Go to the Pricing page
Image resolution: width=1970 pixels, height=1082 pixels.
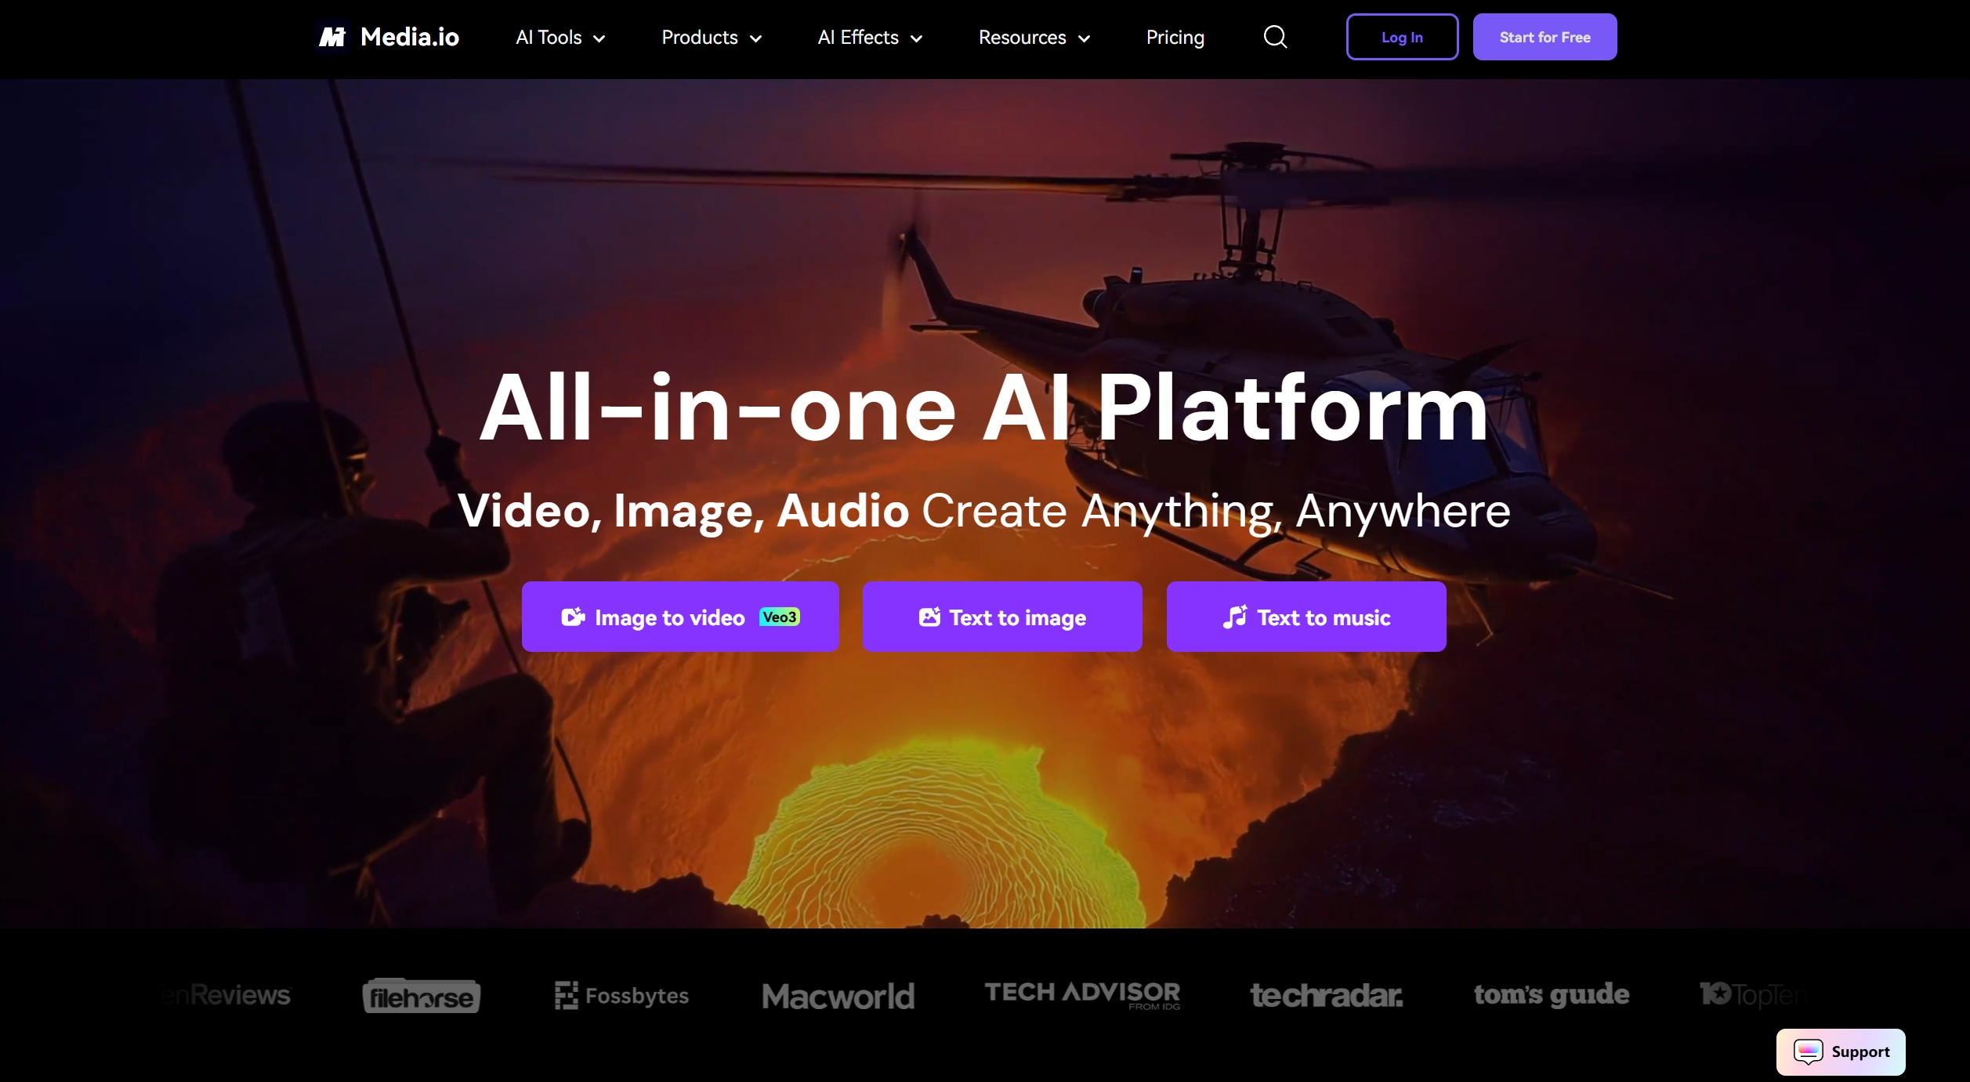click(1175, 38)
